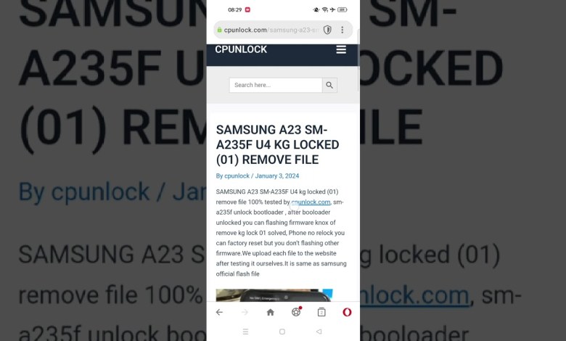Viewport: 566px width, 341px height.
Task: Tap the search magnifier button
Action: pyautogui.click(x=329, y=85)
